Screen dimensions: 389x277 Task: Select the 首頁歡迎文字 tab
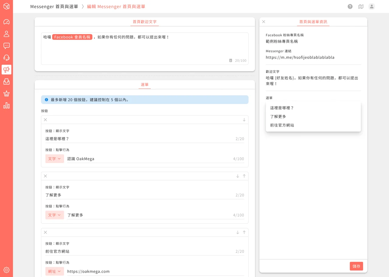145,22
